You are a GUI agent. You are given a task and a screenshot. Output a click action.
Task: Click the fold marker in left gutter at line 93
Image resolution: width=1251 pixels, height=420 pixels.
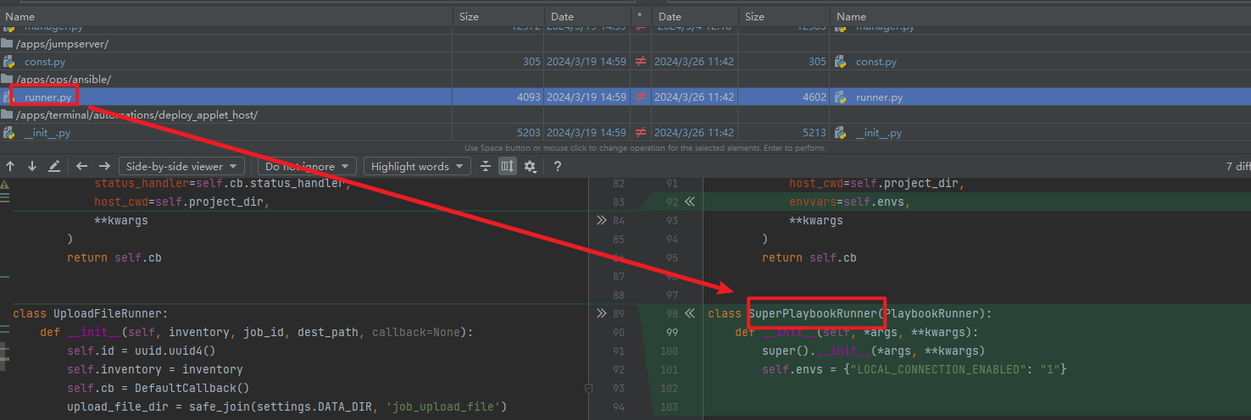coord(588,389)
